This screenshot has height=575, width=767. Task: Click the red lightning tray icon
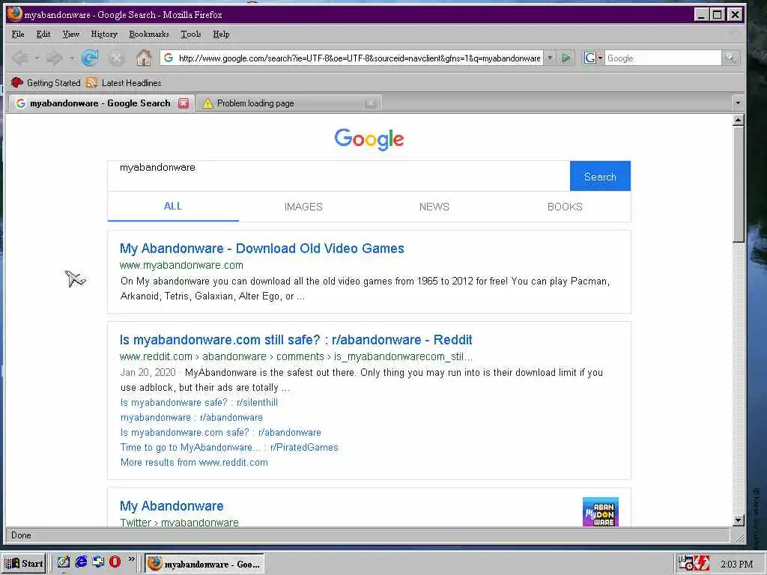[x=703, y=564]
